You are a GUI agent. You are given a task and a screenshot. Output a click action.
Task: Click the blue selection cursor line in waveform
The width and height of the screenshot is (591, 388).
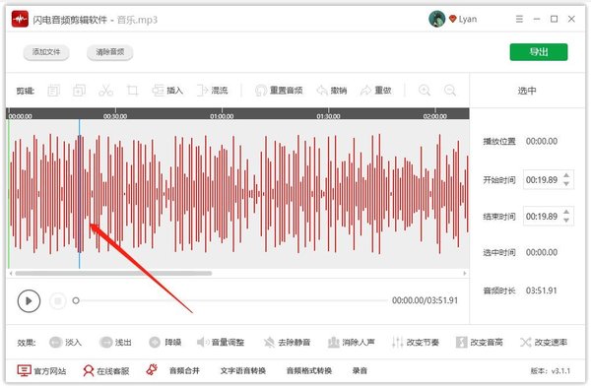point(79,194)
